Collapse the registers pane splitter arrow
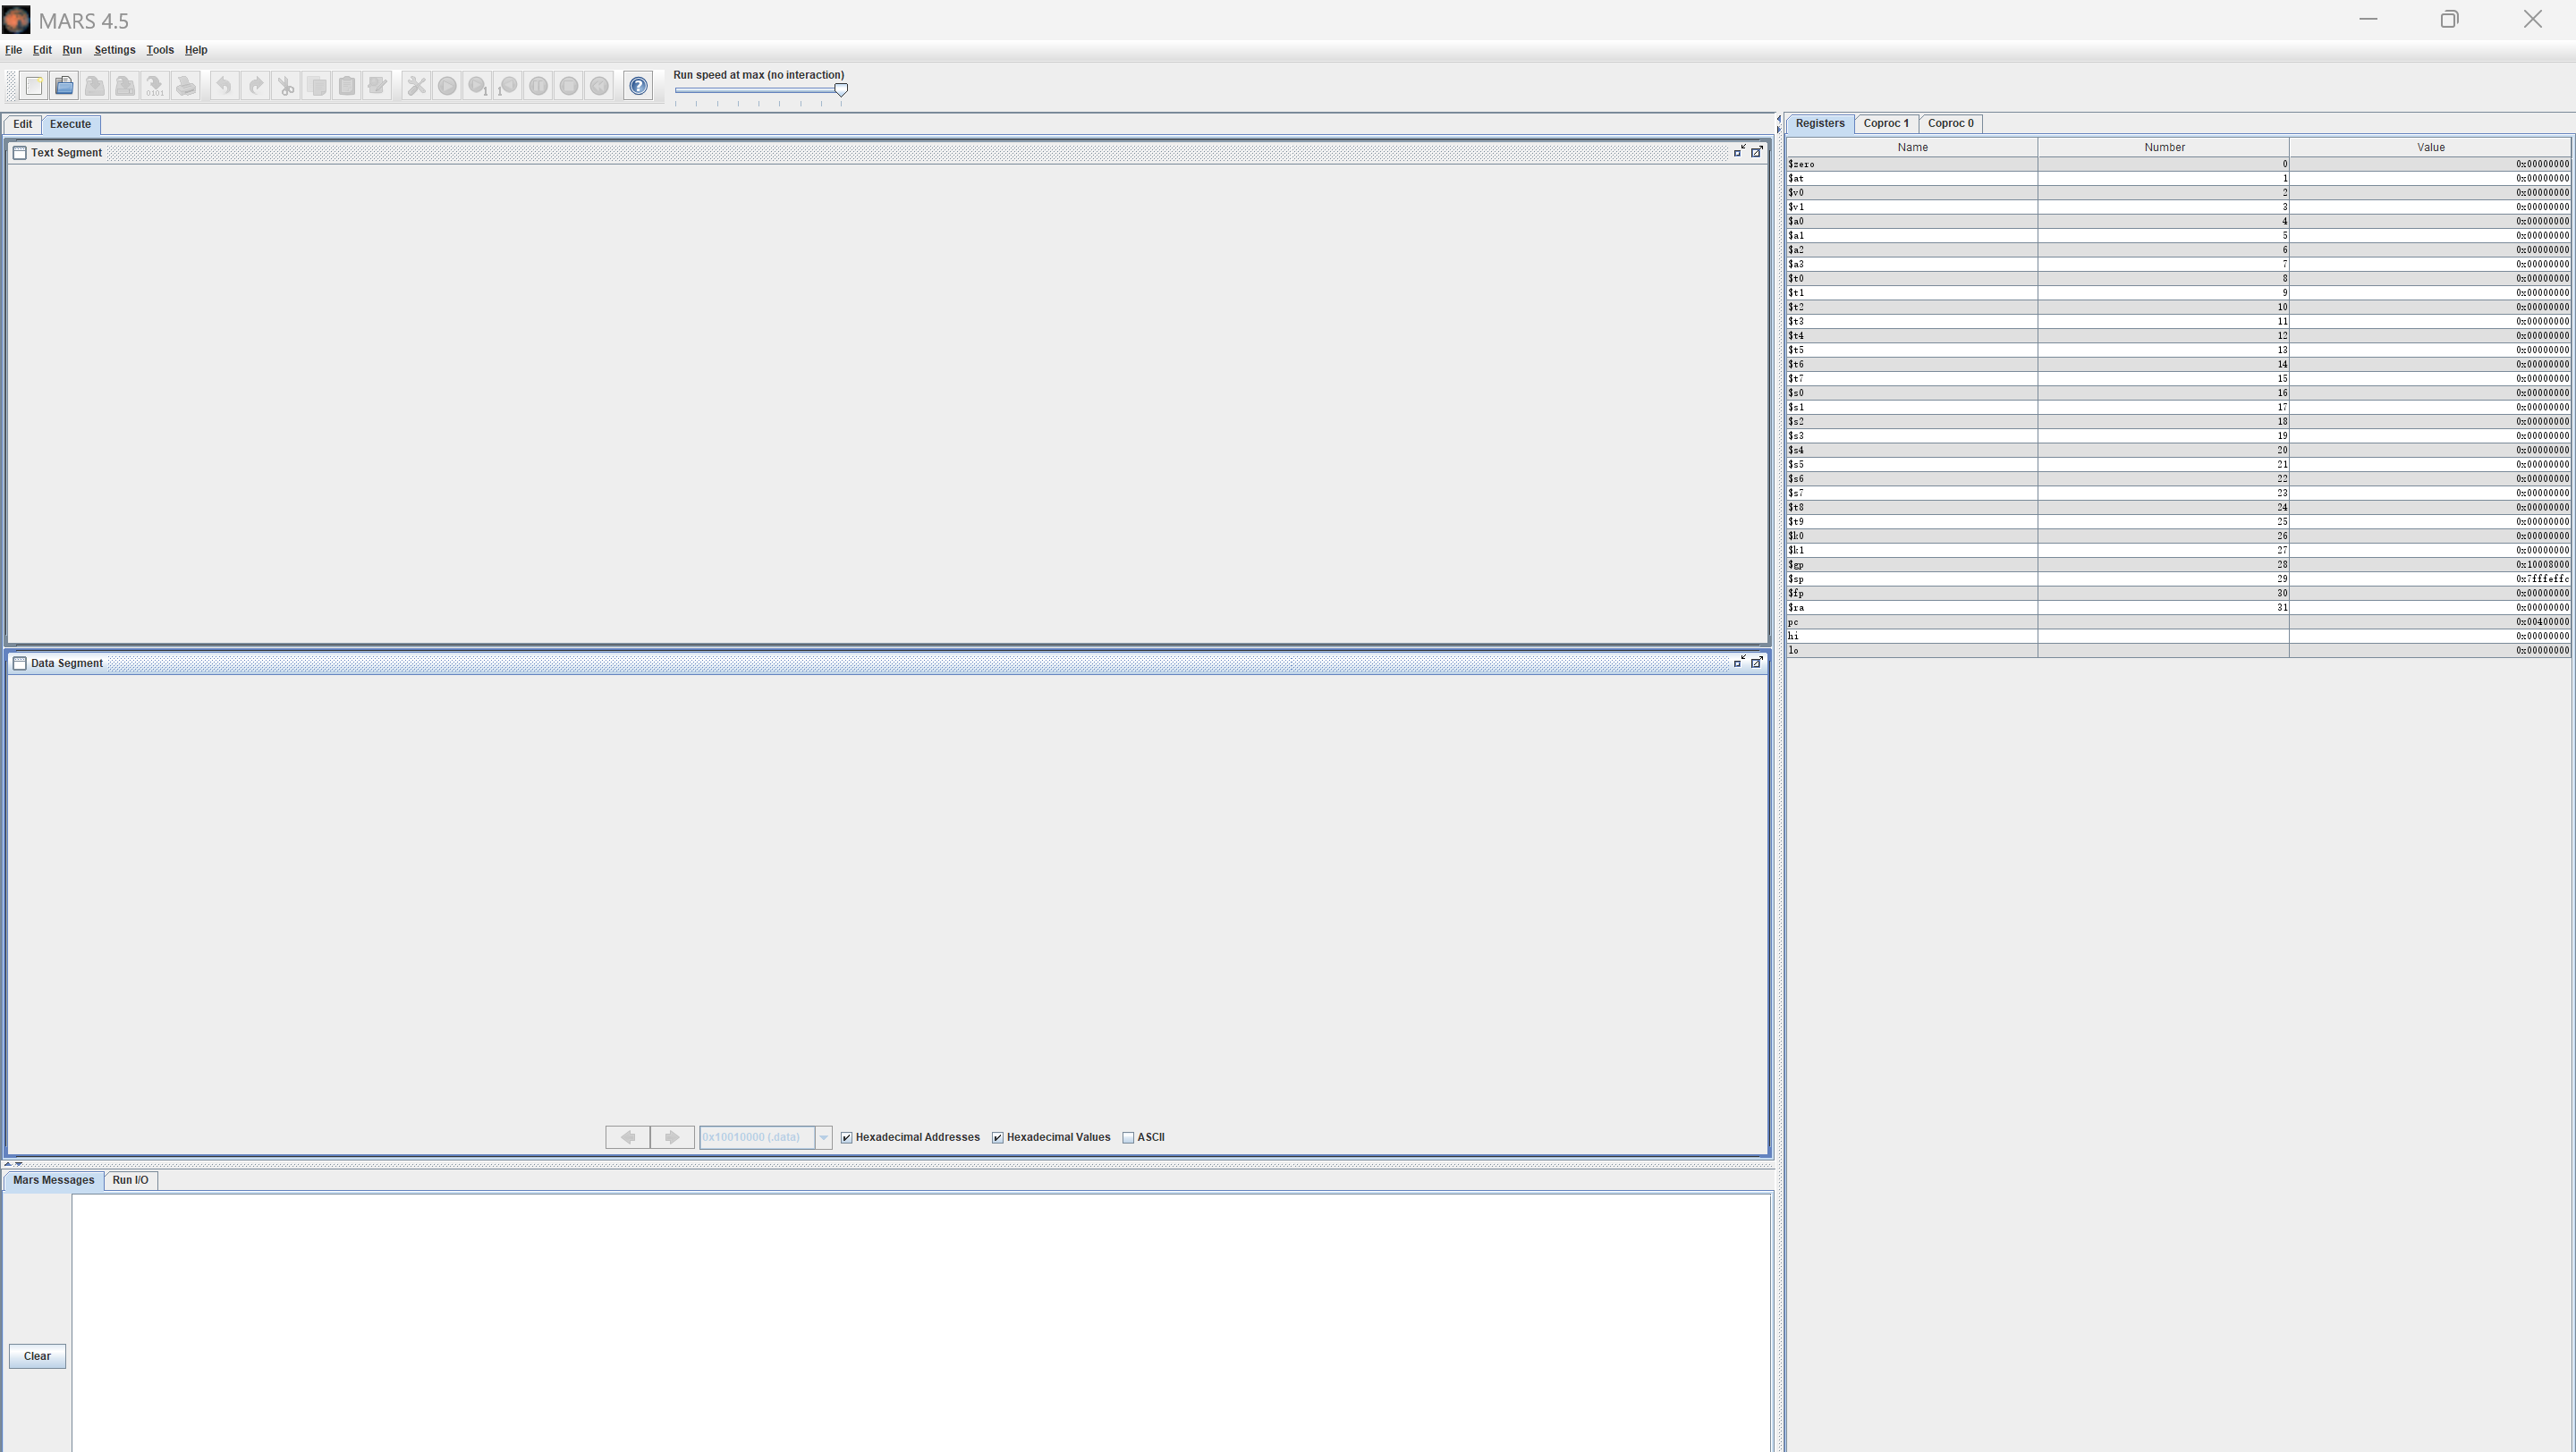This screenshot has width=2576, height=1452. pyautogui.click(x=1779, y=130)
